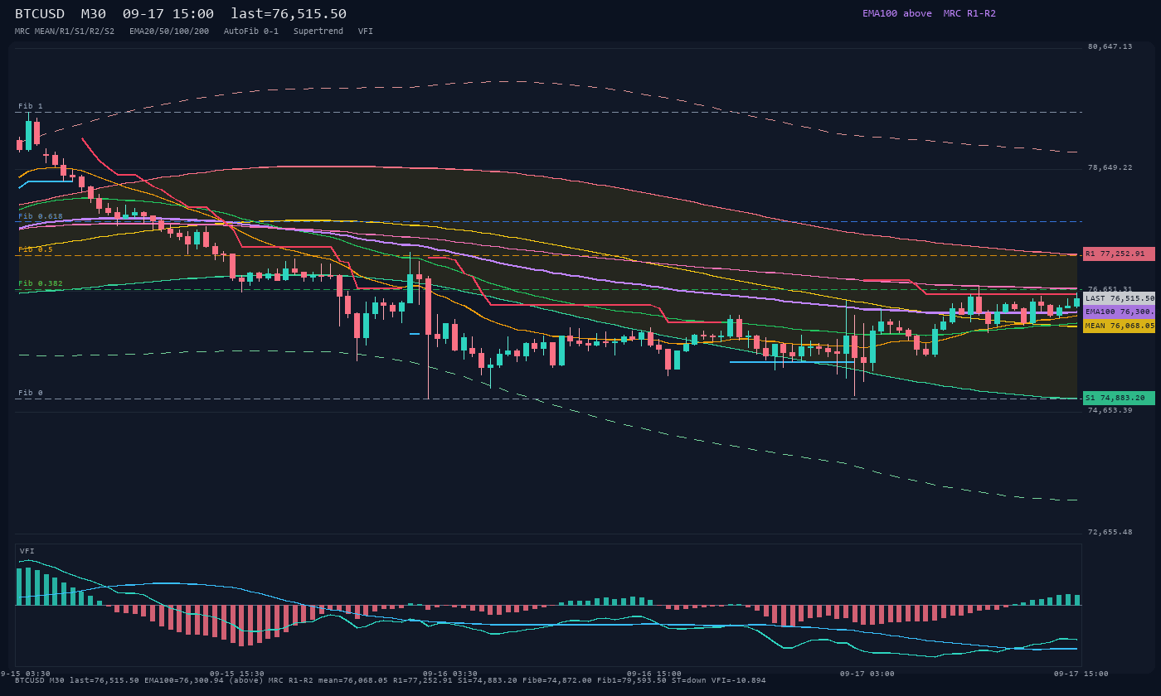The image size is (1161, 696).
Task: Click the purple EMA100 price tag
Action: (1119, 312)
